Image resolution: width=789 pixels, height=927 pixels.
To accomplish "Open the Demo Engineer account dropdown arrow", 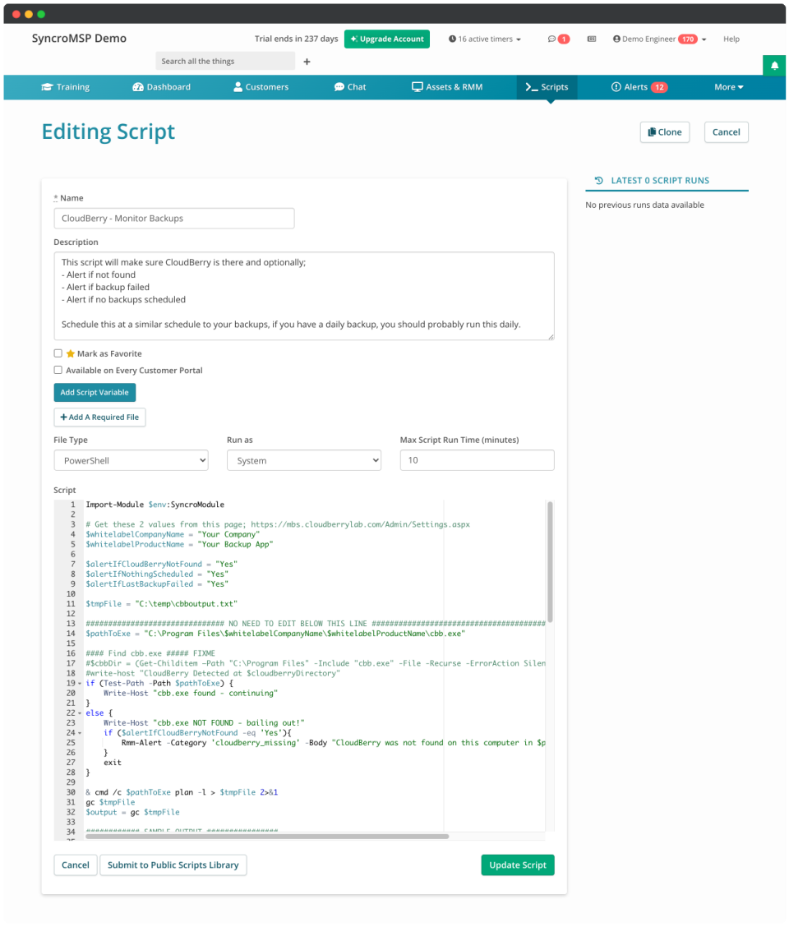I will coord(704,39).
